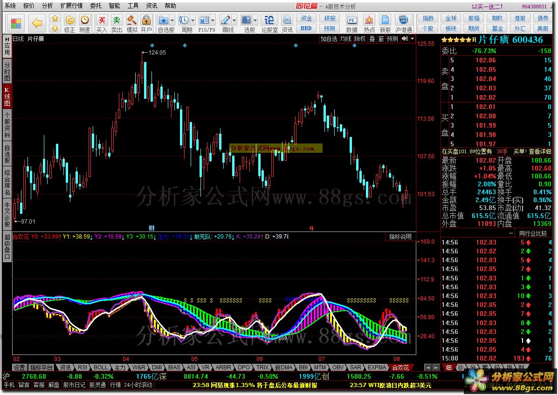Open the 沪港通 SSE HKE icon
The height and width of the screenshot is (395, 558).
click(x=404, y=23)
